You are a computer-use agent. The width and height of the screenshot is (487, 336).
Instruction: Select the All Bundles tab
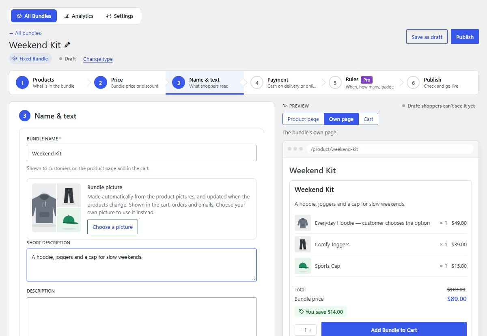pos(34,16)
